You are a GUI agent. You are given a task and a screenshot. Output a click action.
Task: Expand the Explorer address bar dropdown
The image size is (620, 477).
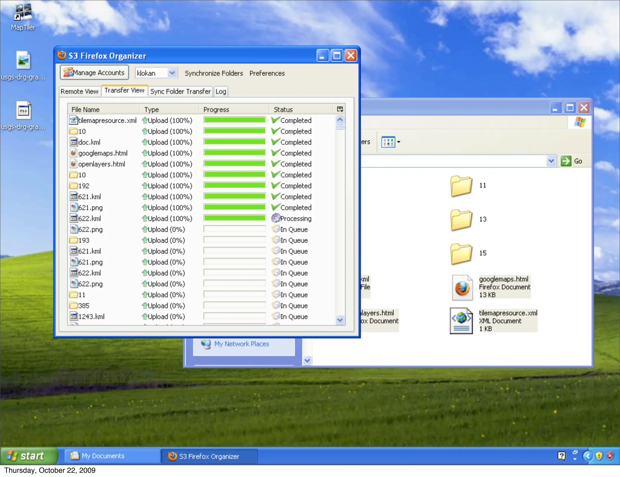(551, 161)
